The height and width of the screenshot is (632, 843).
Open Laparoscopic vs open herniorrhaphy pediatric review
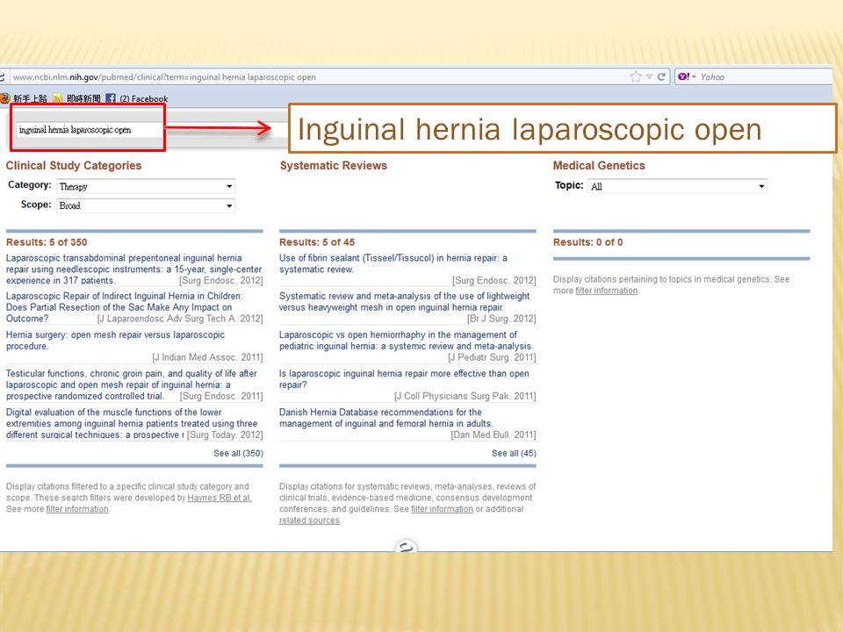click(406, 341)
